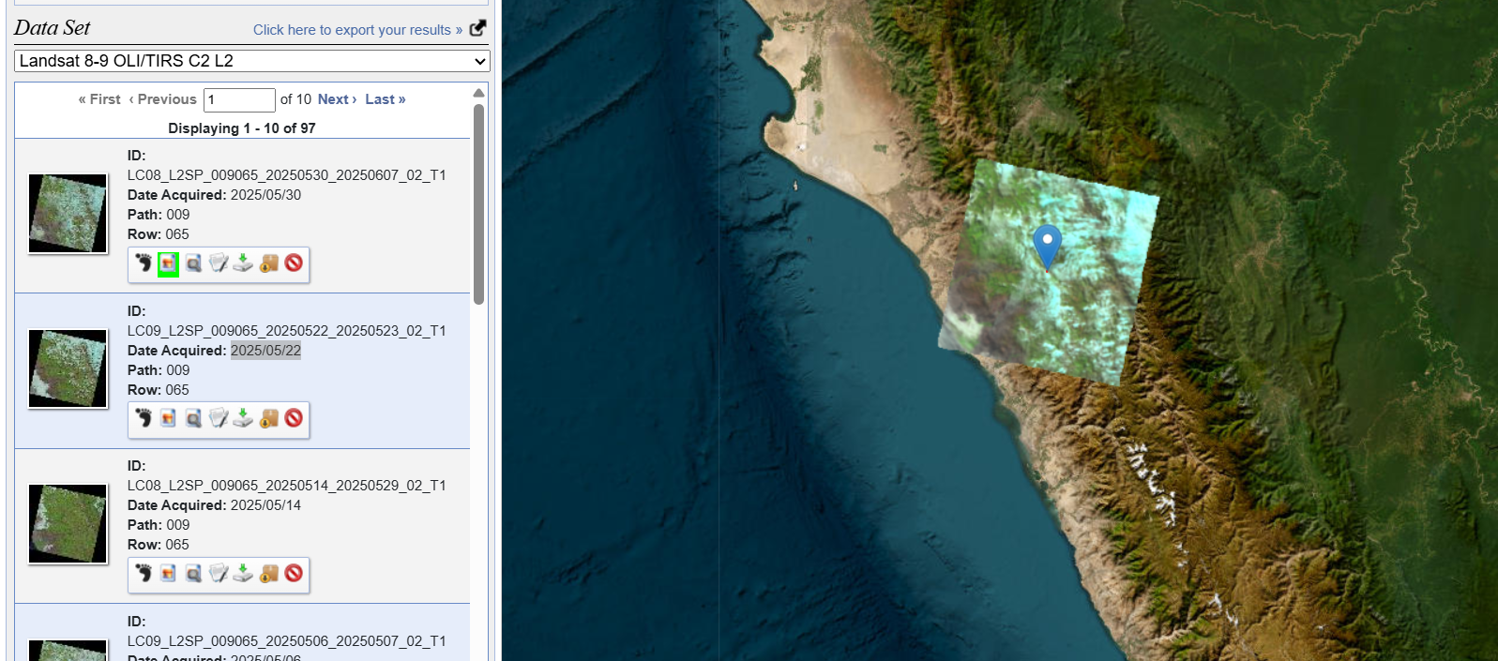Open metadata and browse for the 2025/05/30 scene
Viewport: 1498px width, 661px height.
click(219, 263)
